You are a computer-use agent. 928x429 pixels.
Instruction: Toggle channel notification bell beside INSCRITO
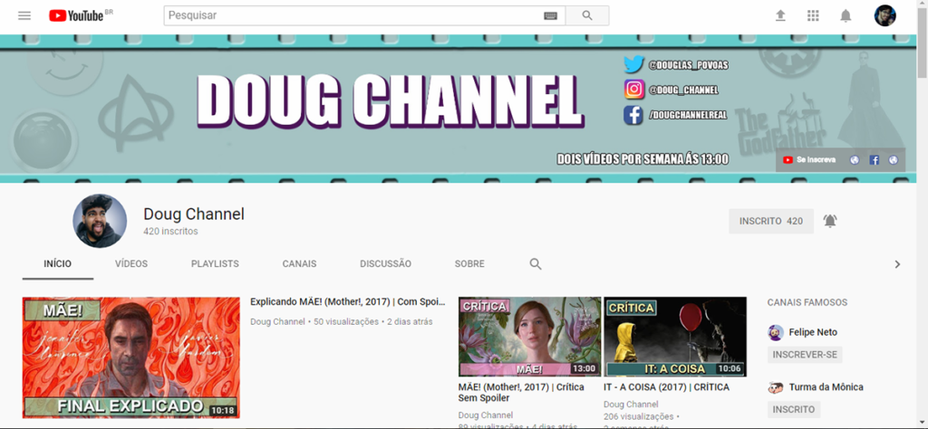(x=830, y=221)
